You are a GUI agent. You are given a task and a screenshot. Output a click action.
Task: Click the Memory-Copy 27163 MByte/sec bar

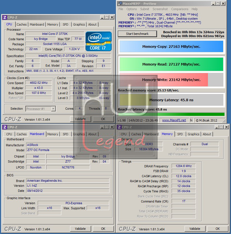(171, 47)
